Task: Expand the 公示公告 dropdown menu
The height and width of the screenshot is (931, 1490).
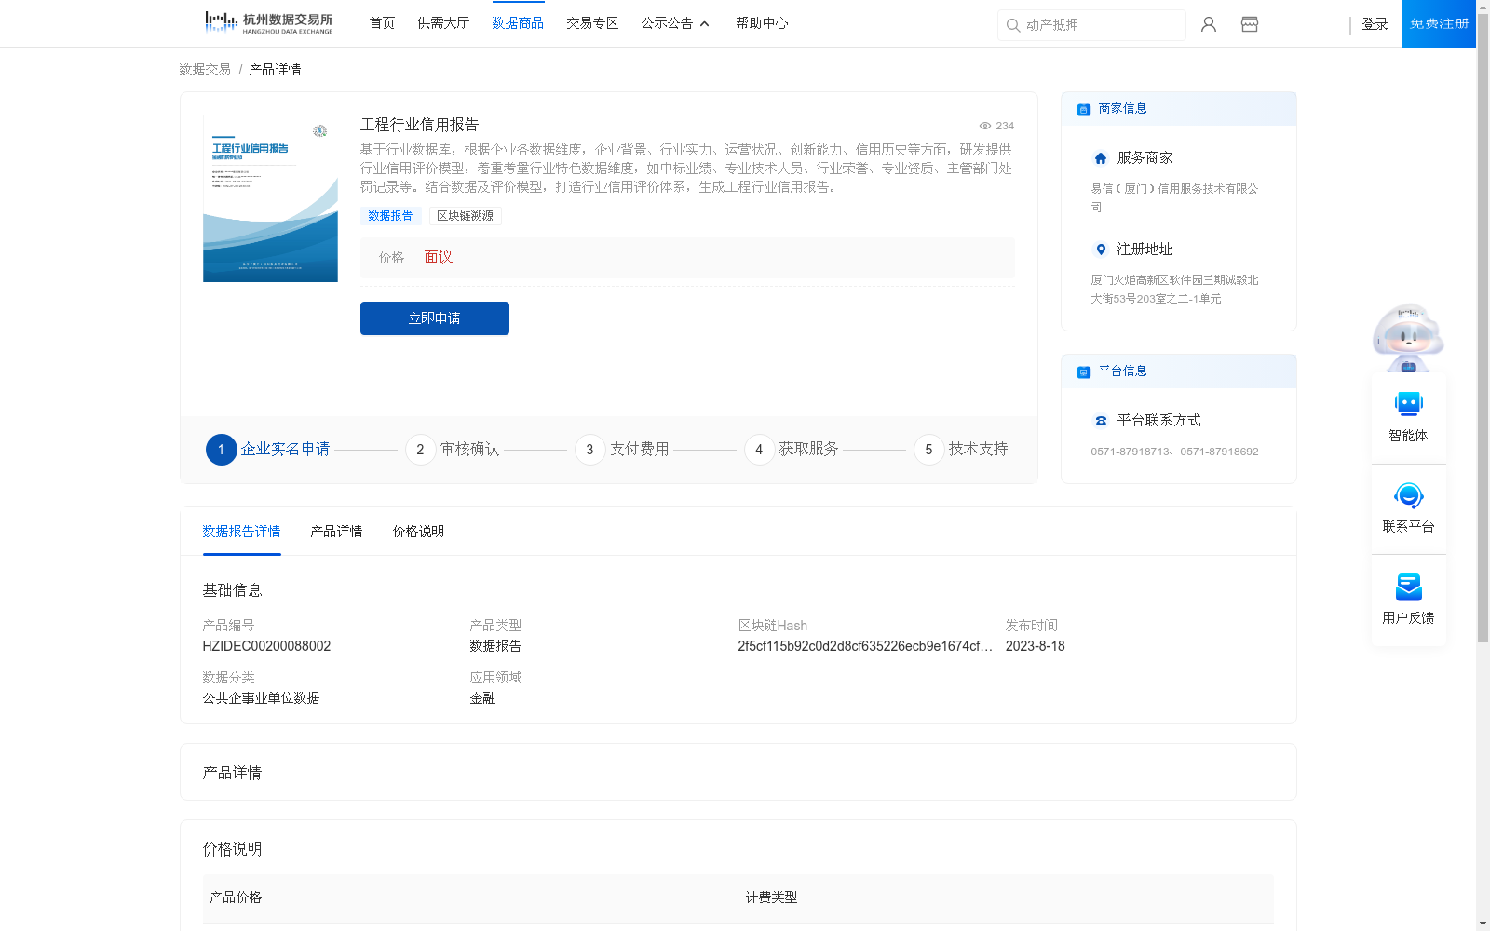Action: tap(675, 23)
